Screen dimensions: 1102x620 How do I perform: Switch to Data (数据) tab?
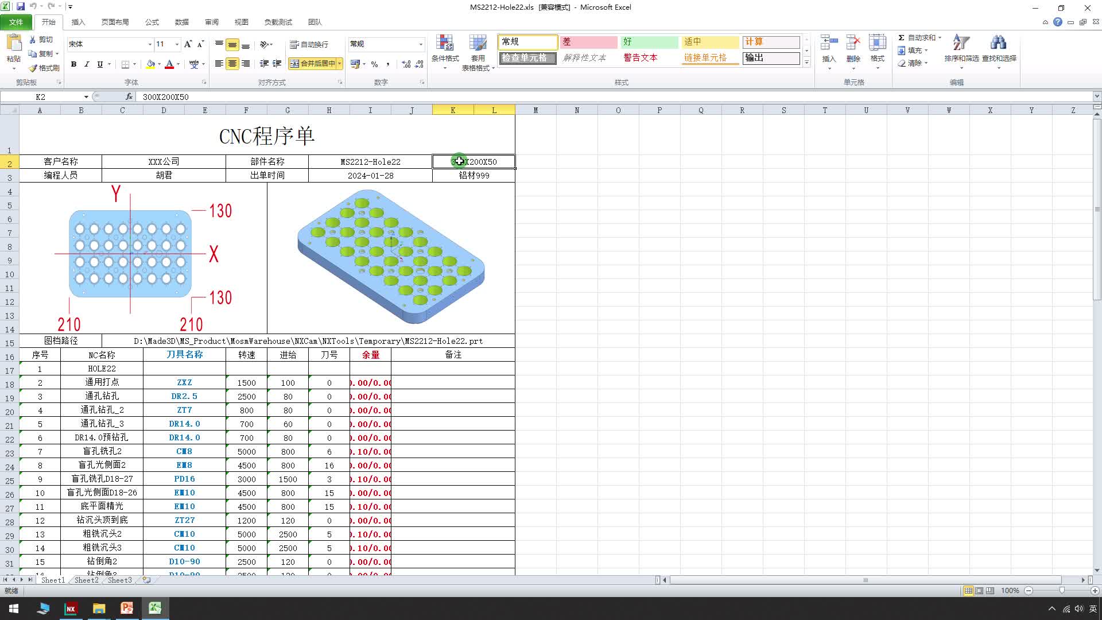[182, 22]
